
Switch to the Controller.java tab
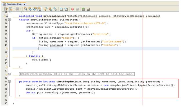pyautogui.click(x=14, y=4)
